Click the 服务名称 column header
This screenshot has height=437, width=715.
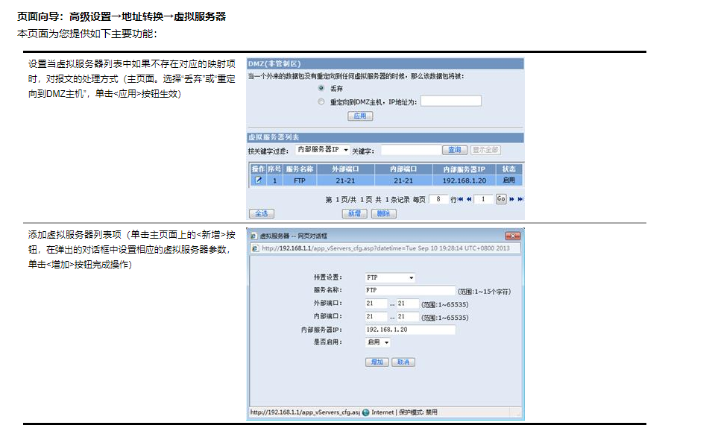click(300, 169)
